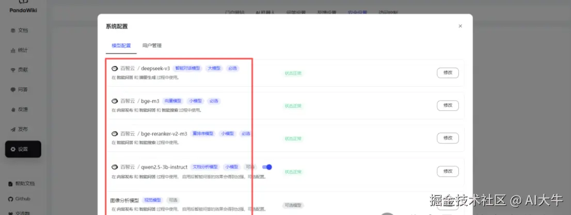This screenshot has height=215, width=571.
Task: Click the 智能对话模型 tag
Action: [x=187, y=69]
